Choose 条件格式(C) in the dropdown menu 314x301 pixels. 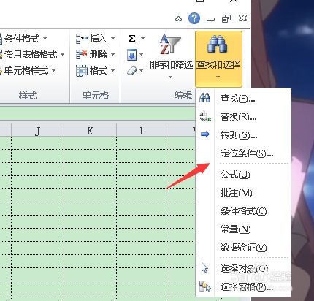pyautogui.click(x=243, y=211)
